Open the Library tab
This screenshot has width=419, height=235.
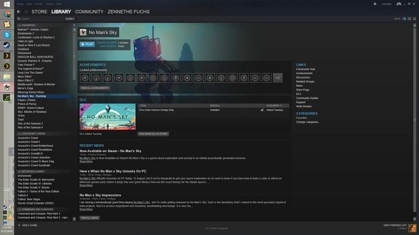[61, 12]
